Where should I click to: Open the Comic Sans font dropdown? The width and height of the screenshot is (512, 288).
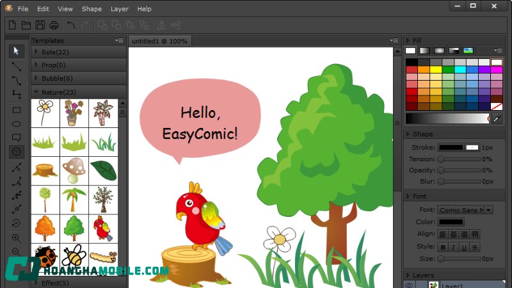[489, 210]
